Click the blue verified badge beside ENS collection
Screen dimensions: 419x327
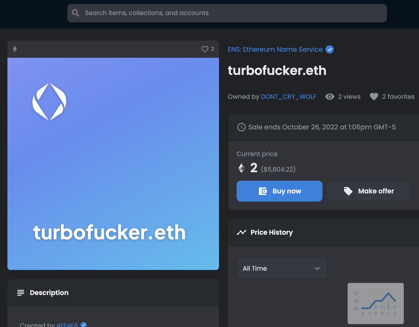point(330,49)
